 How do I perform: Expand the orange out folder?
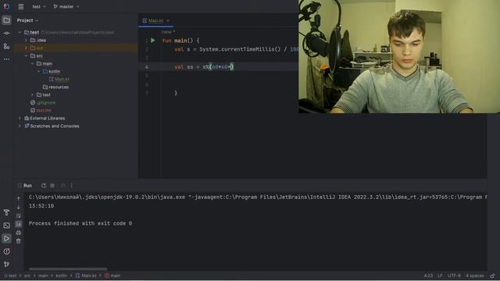point(26,48)
